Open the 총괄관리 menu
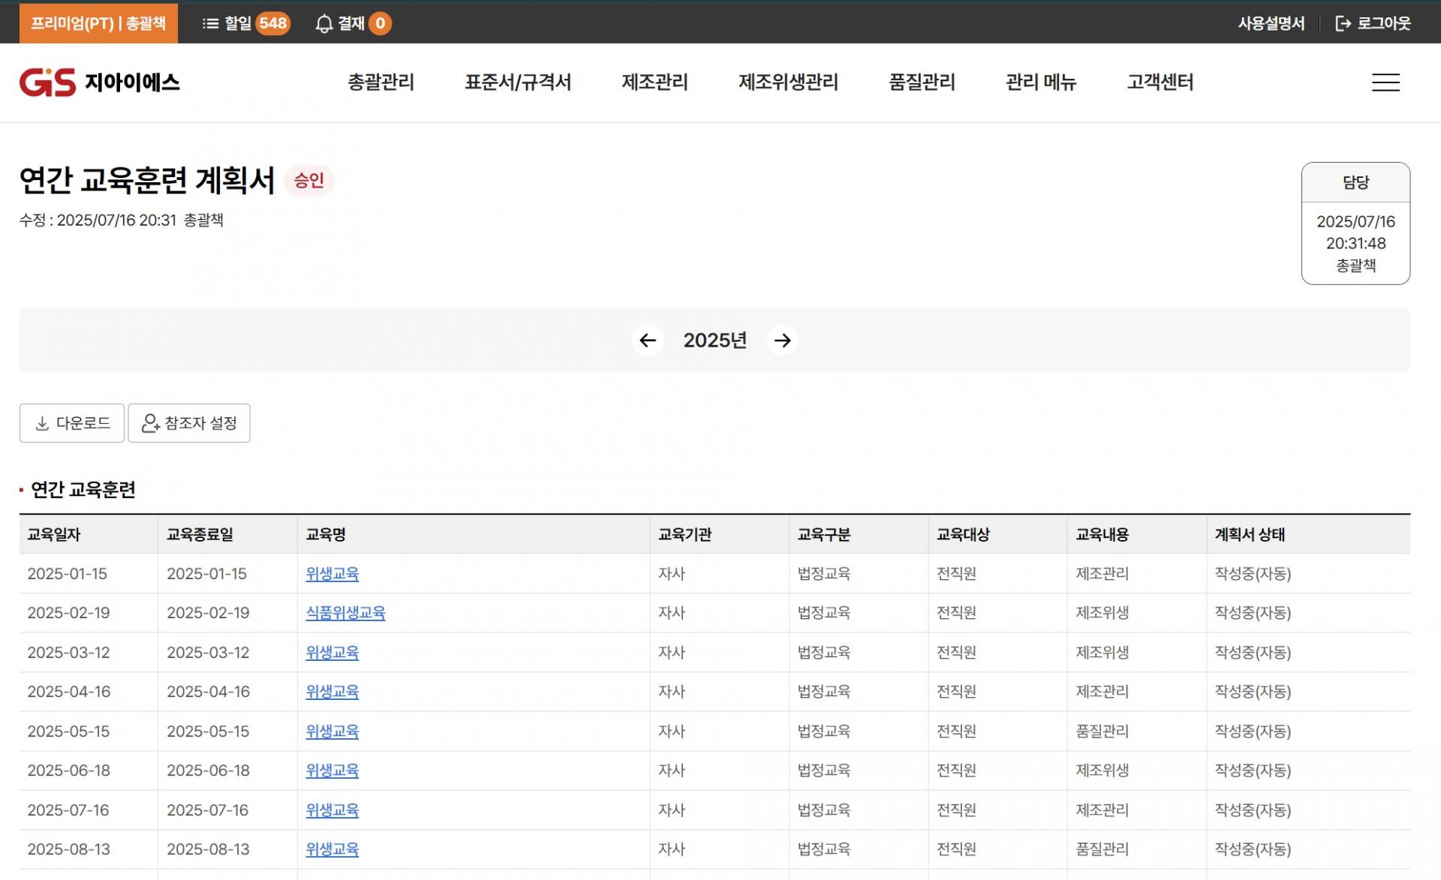Screen dimensions: 1441x880 pyautogui.click(x=381, y=83)
